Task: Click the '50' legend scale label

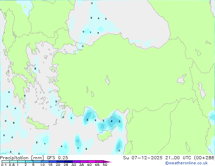Action: point(105,165)
